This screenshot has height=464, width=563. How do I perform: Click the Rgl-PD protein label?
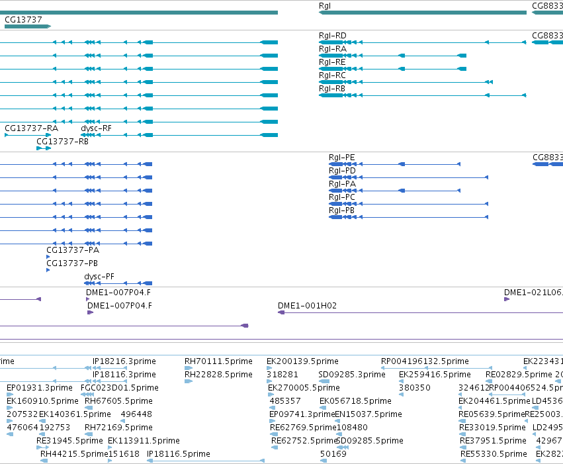[x=342, y=171]
